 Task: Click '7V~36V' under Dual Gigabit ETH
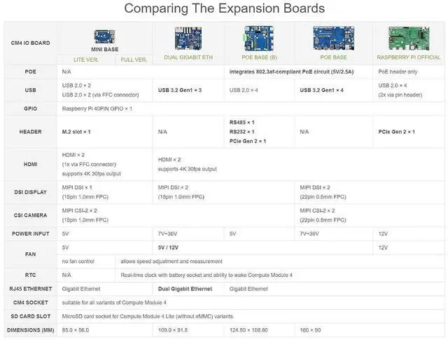click(167, 233)
